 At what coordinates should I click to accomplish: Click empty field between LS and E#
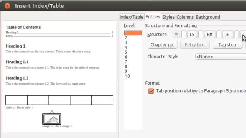201,34
